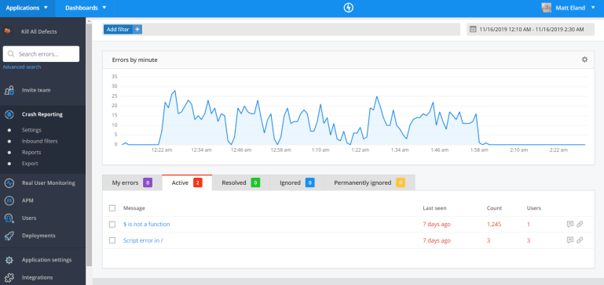Open the Matt Eland user dropdown arrow
Viewport: 604px width, 285px height.
(592, 8)
